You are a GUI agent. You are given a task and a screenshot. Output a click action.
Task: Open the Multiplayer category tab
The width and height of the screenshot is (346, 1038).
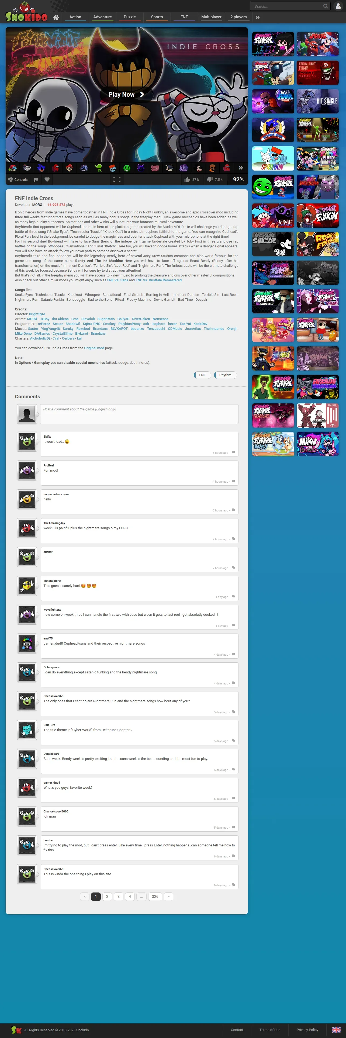[x=211, y=17]
